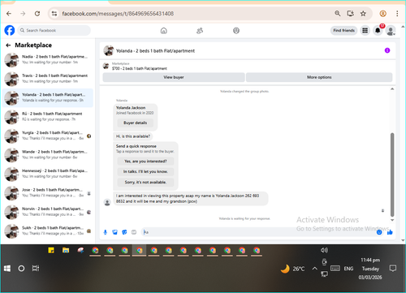Image resolution: width=406 pixels, height=293 pixels.
Task: Focus the message text input box
Action: pos(258,232)
